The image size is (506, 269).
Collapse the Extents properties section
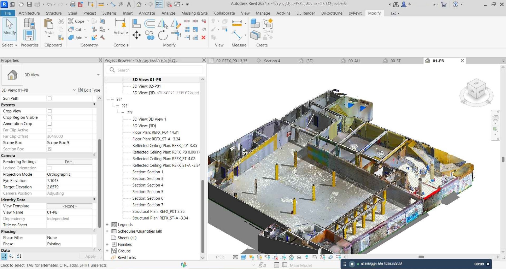94,104
